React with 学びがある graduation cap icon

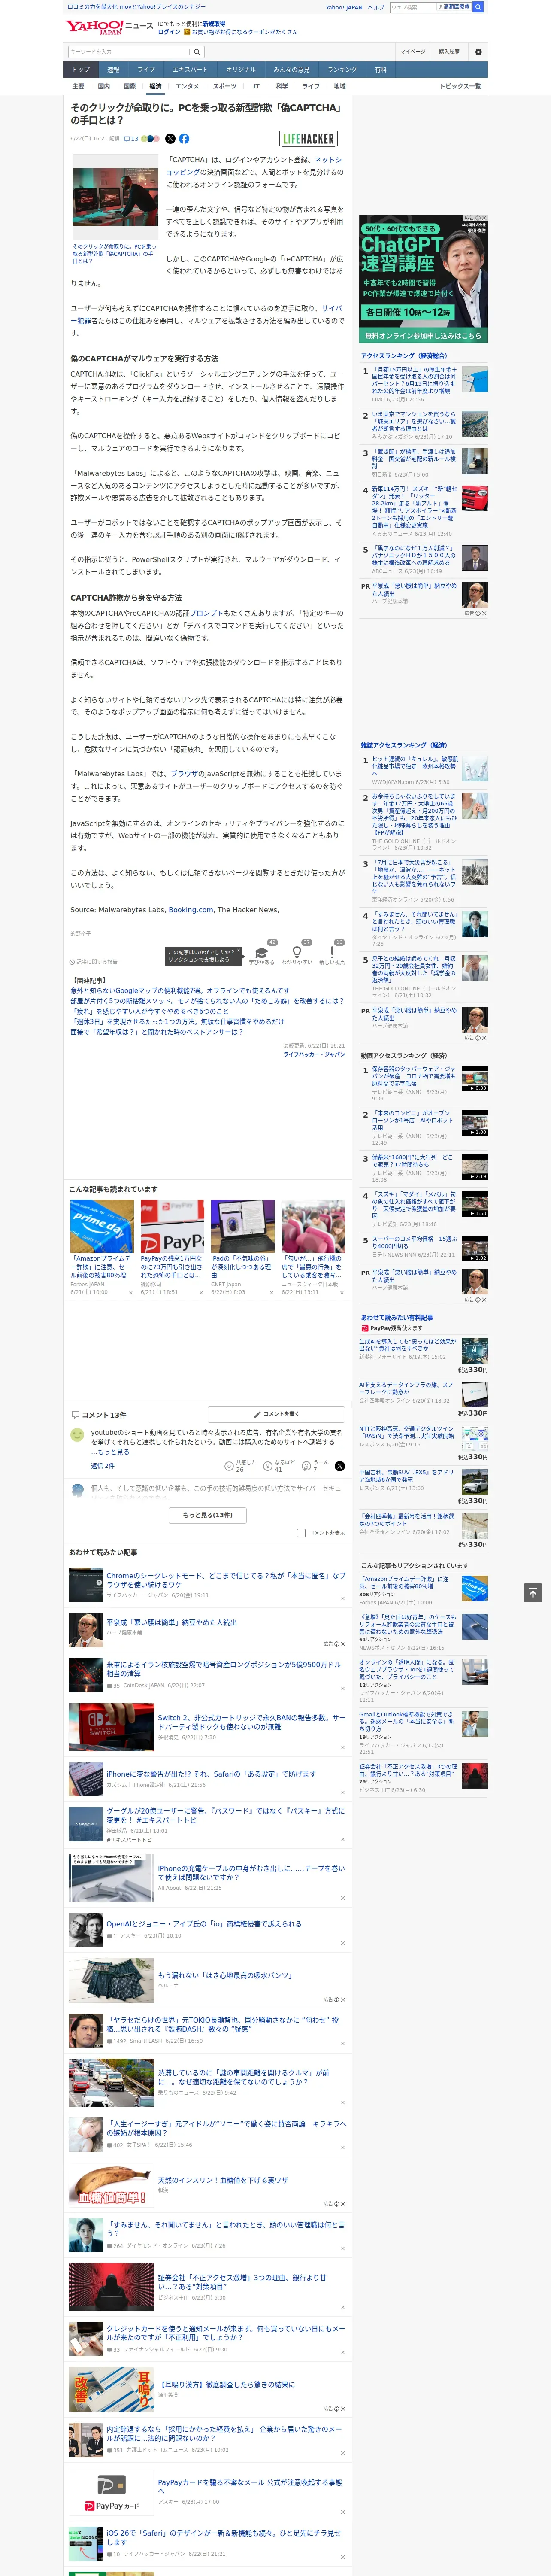262,954
